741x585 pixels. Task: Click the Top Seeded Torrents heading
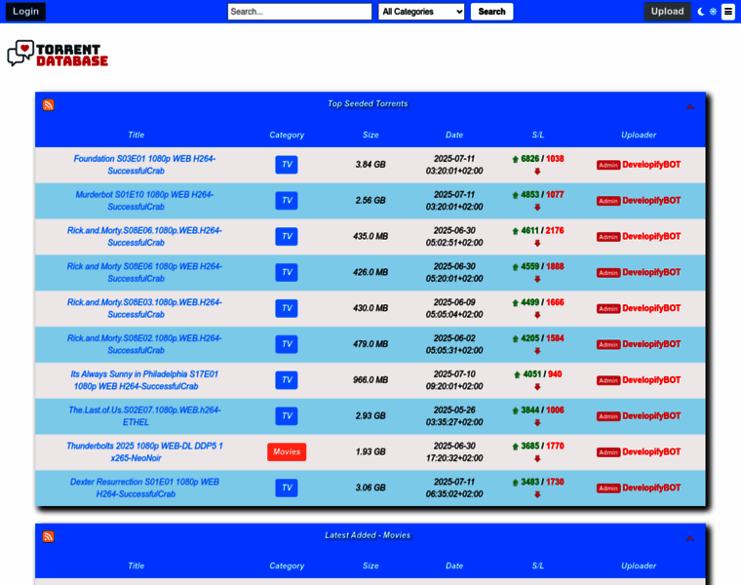[x=368, y=103]
